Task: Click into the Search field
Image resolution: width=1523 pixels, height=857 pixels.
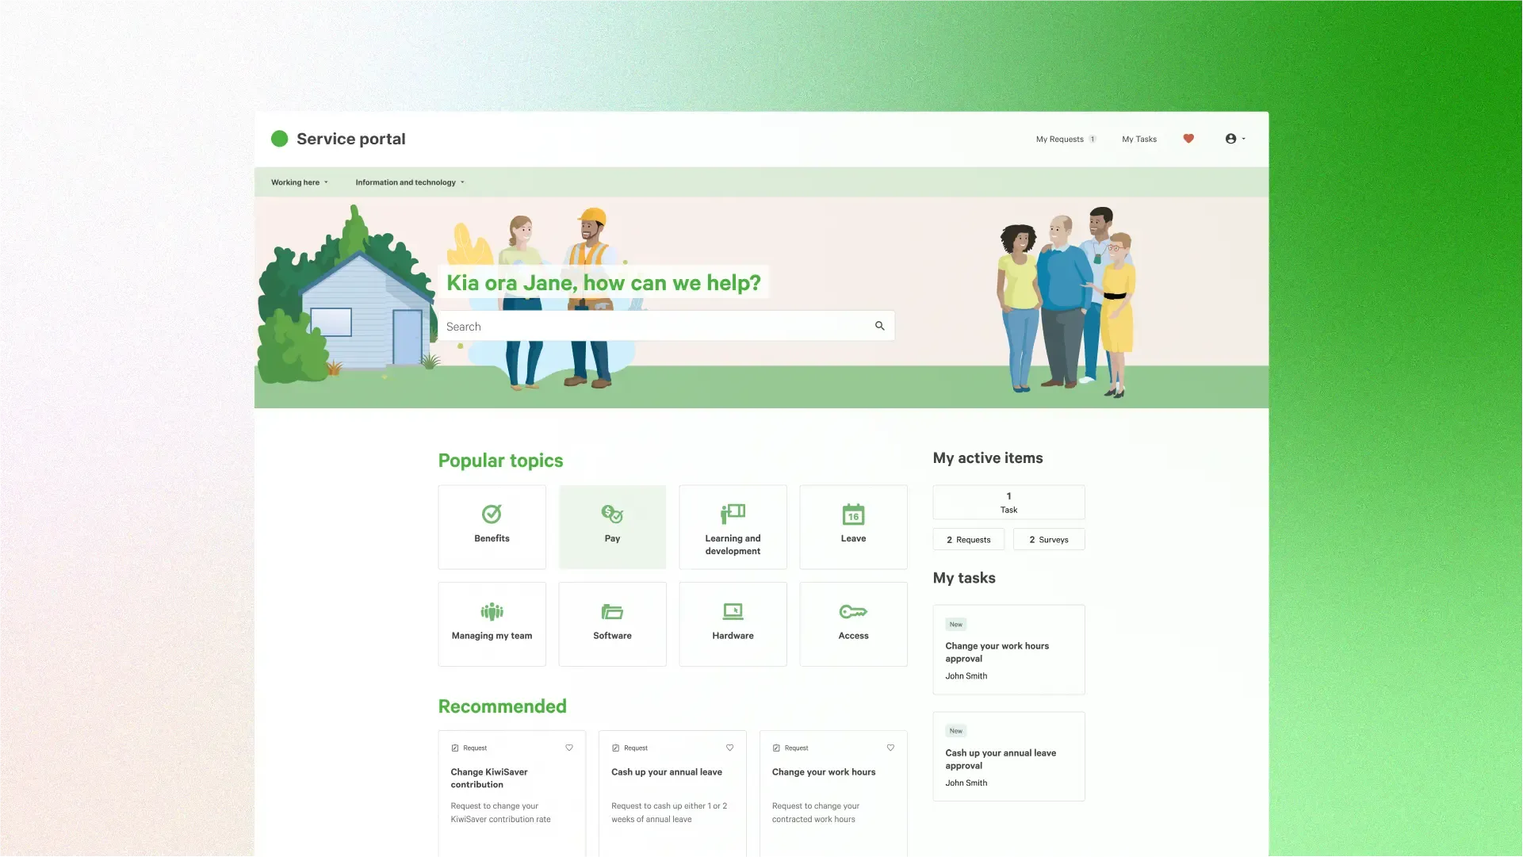Action: pyautogui.click(x=666, y=326)
